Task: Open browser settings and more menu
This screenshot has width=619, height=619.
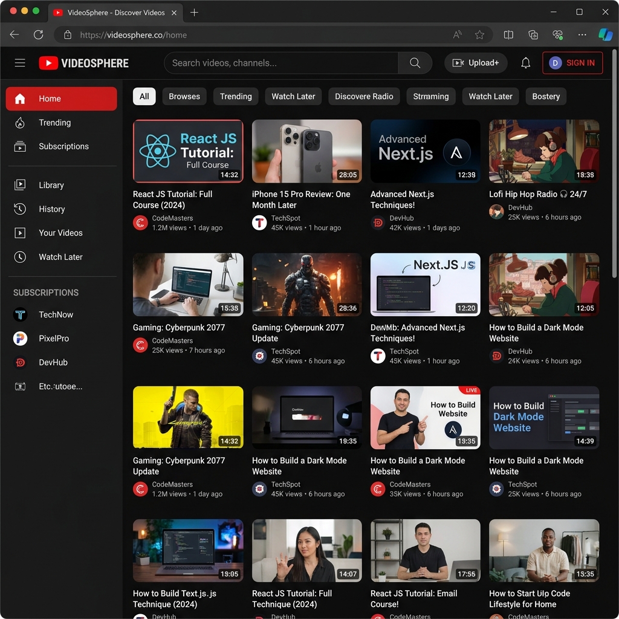Action: [x=582, y=34]
